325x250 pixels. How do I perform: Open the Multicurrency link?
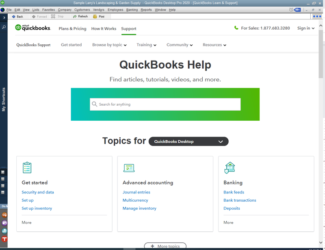point(135,200)
